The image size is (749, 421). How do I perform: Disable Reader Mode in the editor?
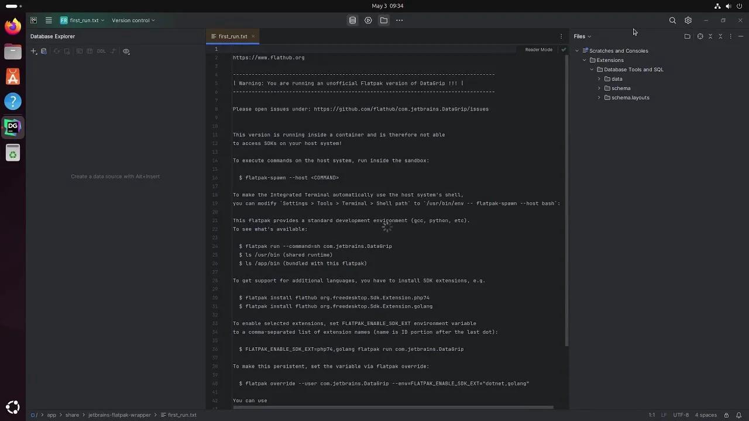(538, 49)
